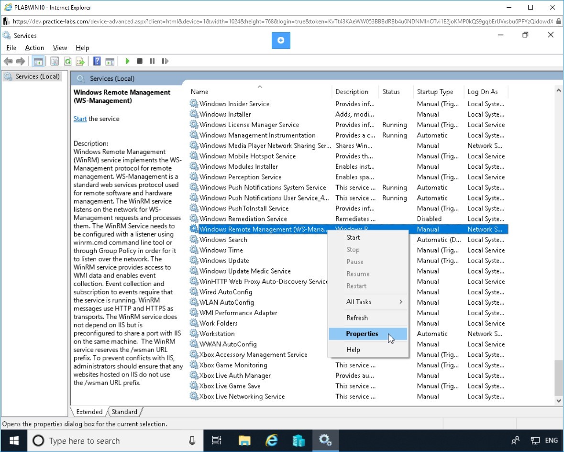564x452 pixels.
Task: Click the ENG language indicator in the taskbar
Action: 552,441
